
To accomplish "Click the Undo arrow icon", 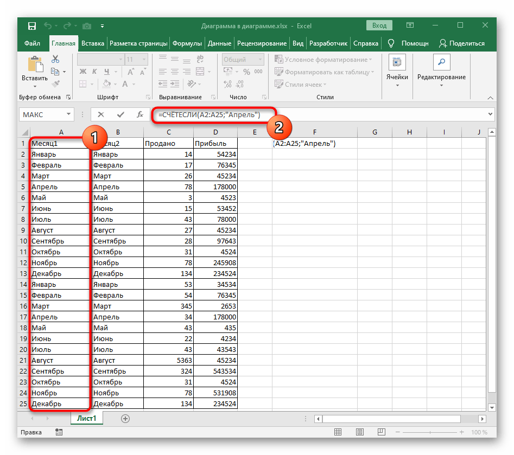I will point(48,25).
